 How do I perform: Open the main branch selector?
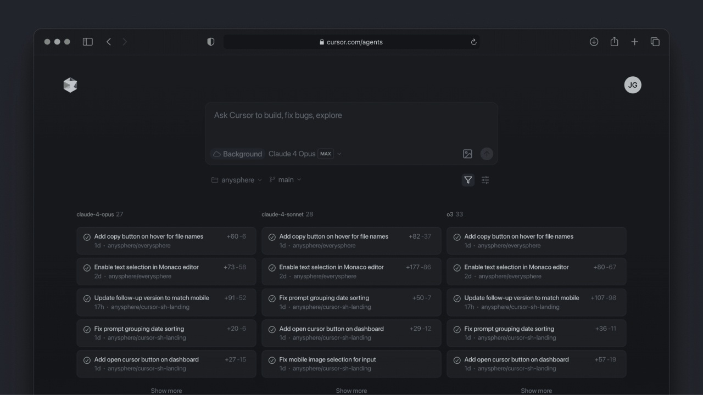click(x=286, y=180)
